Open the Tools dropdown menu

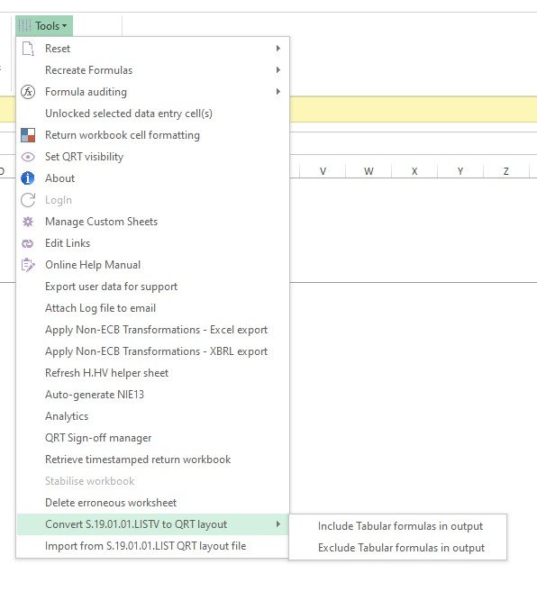coord(44,26)
